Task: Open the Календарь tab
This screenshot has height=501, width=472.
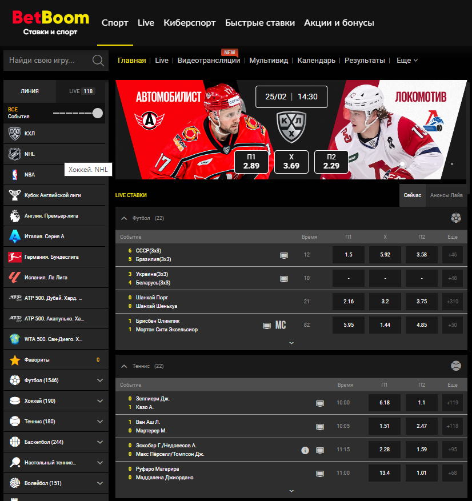Action: point(316,61)
